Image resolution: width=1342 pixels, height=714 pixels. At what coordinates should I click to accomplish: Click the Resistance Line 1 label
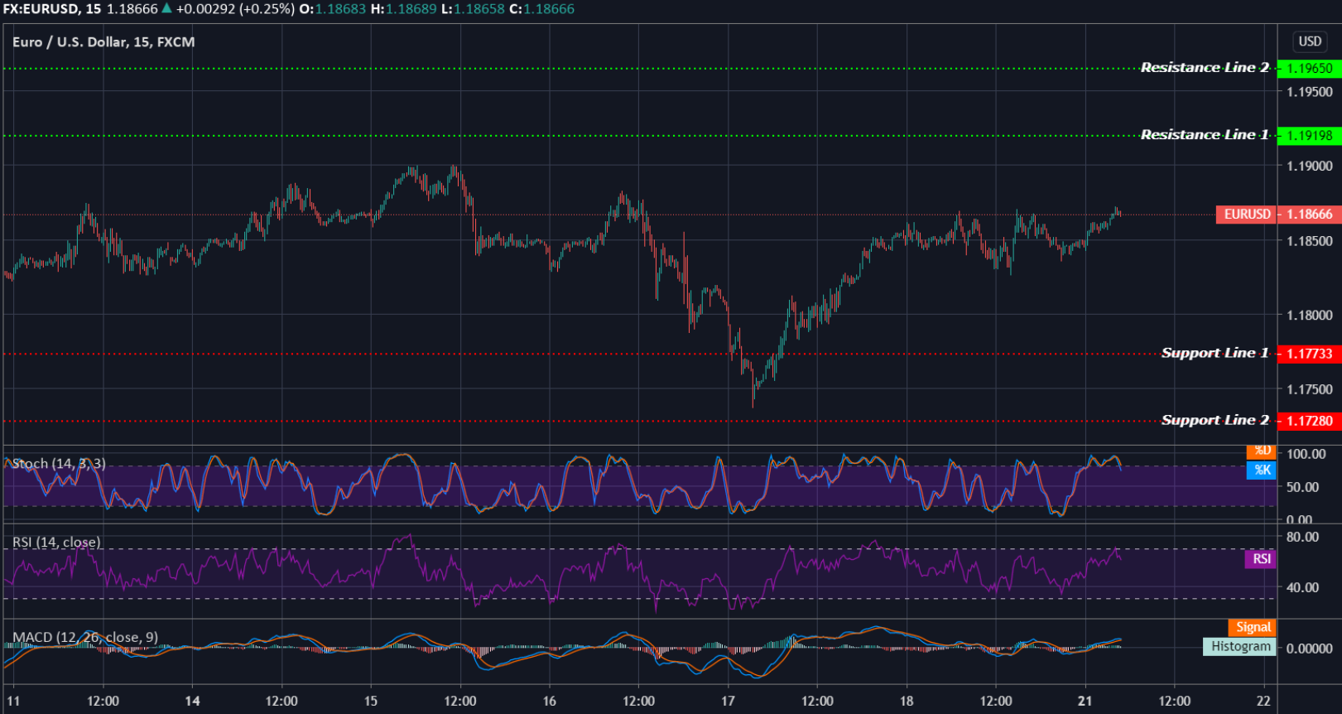coord(1205,134)
